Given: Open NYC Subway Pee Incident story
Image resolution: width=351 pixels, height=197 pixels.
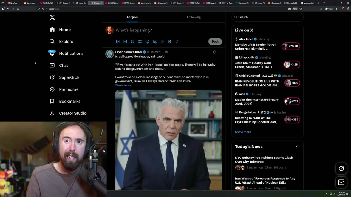Looking at the screenshot, I should pos(264,160).
